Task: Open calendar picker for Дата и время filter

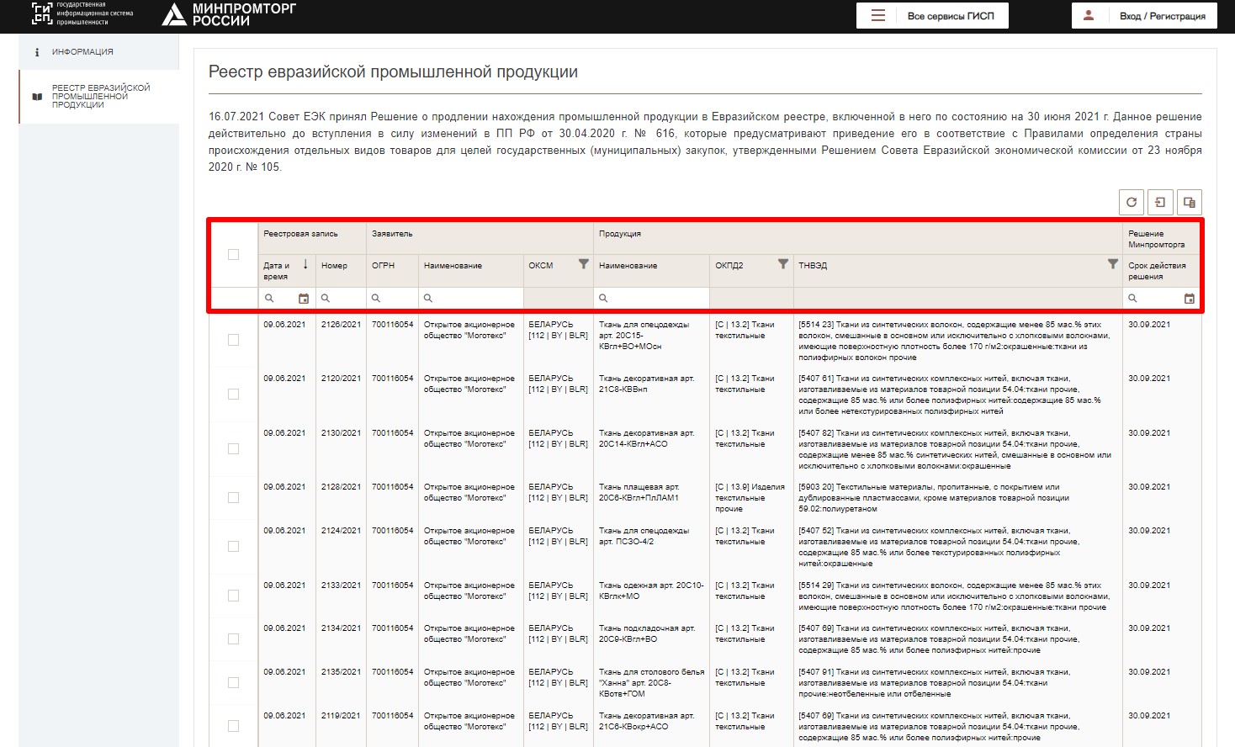Action: click(x=304, y=299)
